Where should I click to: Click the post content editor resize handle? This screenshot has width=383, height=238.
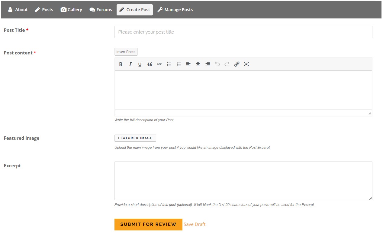pyautogui.click(x=369, y=113)
